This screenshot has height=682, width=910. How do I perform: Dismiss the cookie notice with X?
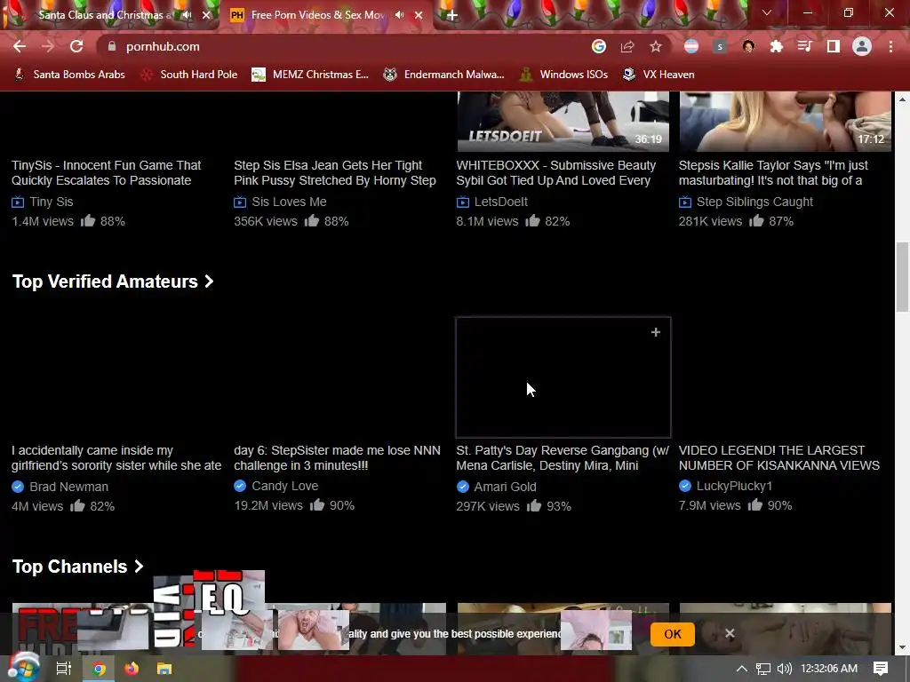click(x=730, y=633)
